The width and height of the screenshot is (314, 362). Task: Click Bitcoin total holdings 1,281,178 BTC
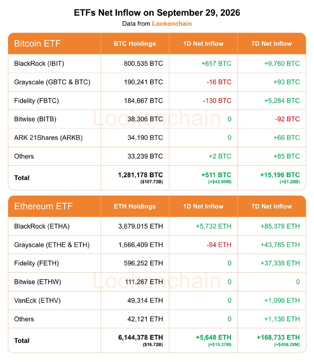point(140,175)
